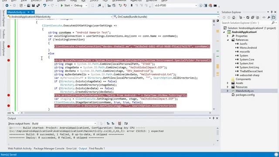This screenshot has width=279, height=157.
Task: Open the Debug configuration dropdown
Action: [x=81, y=6]
